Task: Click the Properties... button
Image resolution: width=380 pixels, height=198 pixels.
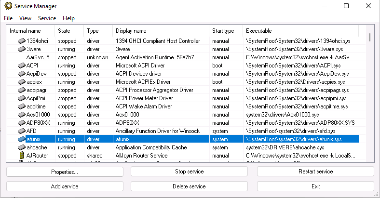Action: 64,172
